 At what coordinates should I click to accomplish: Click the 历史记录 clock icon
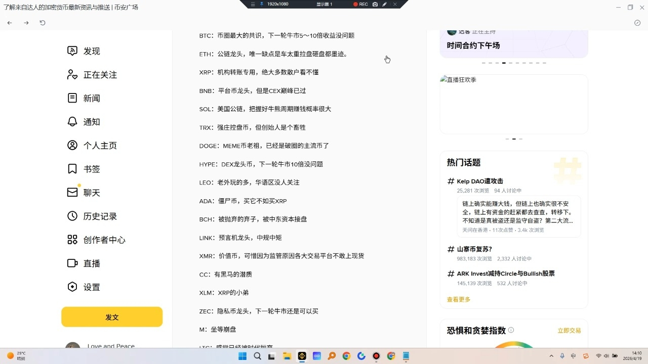(72, 216)
